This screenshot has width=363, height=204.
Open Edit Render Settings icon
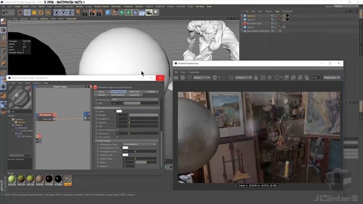click(x=100, y=12)
